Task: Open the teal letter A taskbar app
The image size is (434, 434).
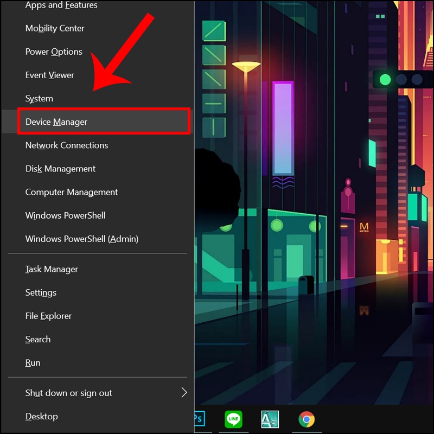Action: (x=270, y=419)
